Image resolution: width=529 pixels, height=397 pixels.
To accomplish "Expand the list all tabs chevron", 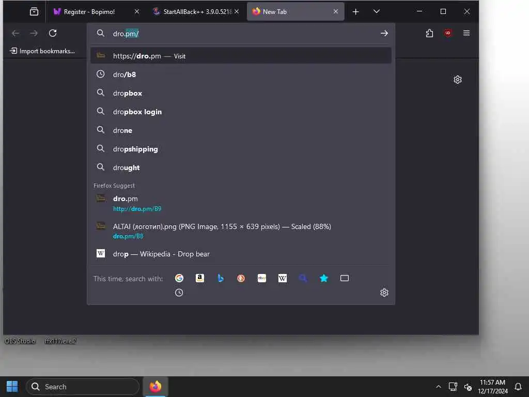I will click(377, 11).
